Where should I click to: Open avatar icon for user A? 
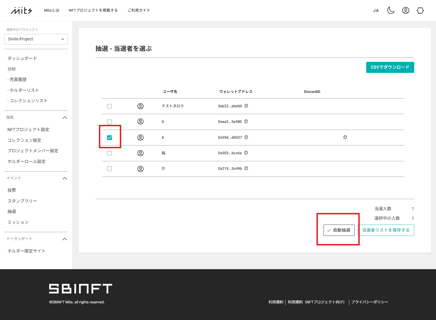[x=140, y=138]
